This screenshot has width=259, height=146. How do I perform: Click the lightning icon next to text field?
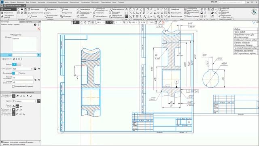[39, 55]
